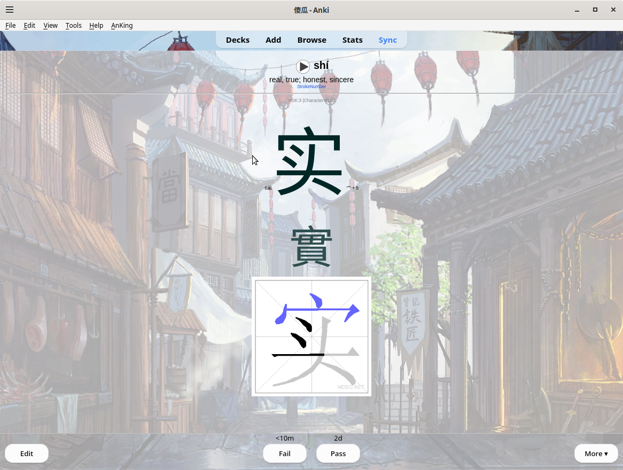
Task: Click the radical '宀 + 5' label
Action: (x=353, y=188)
